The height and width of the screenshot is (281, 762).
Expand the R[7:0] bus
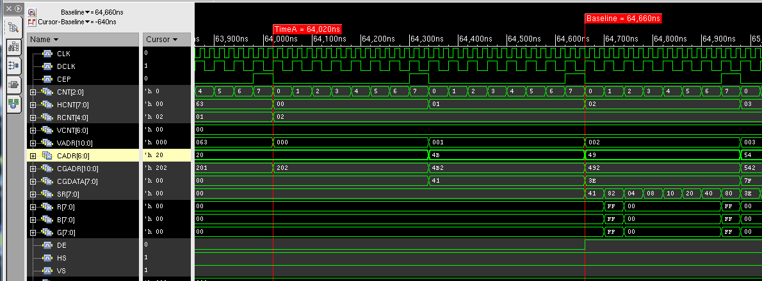tap(33, 207)
